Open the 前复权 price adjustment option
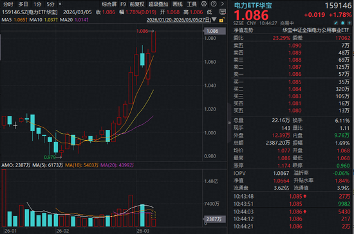This screenshot has width=354, height=234. tap(137, 4)
